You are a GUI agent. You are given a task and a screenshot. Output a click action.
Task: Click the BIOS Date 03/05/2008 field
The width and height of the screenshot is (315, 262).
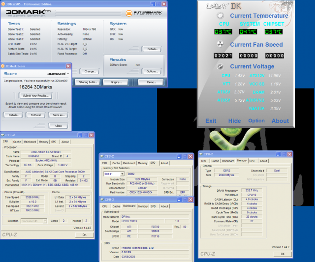point(155,257)
